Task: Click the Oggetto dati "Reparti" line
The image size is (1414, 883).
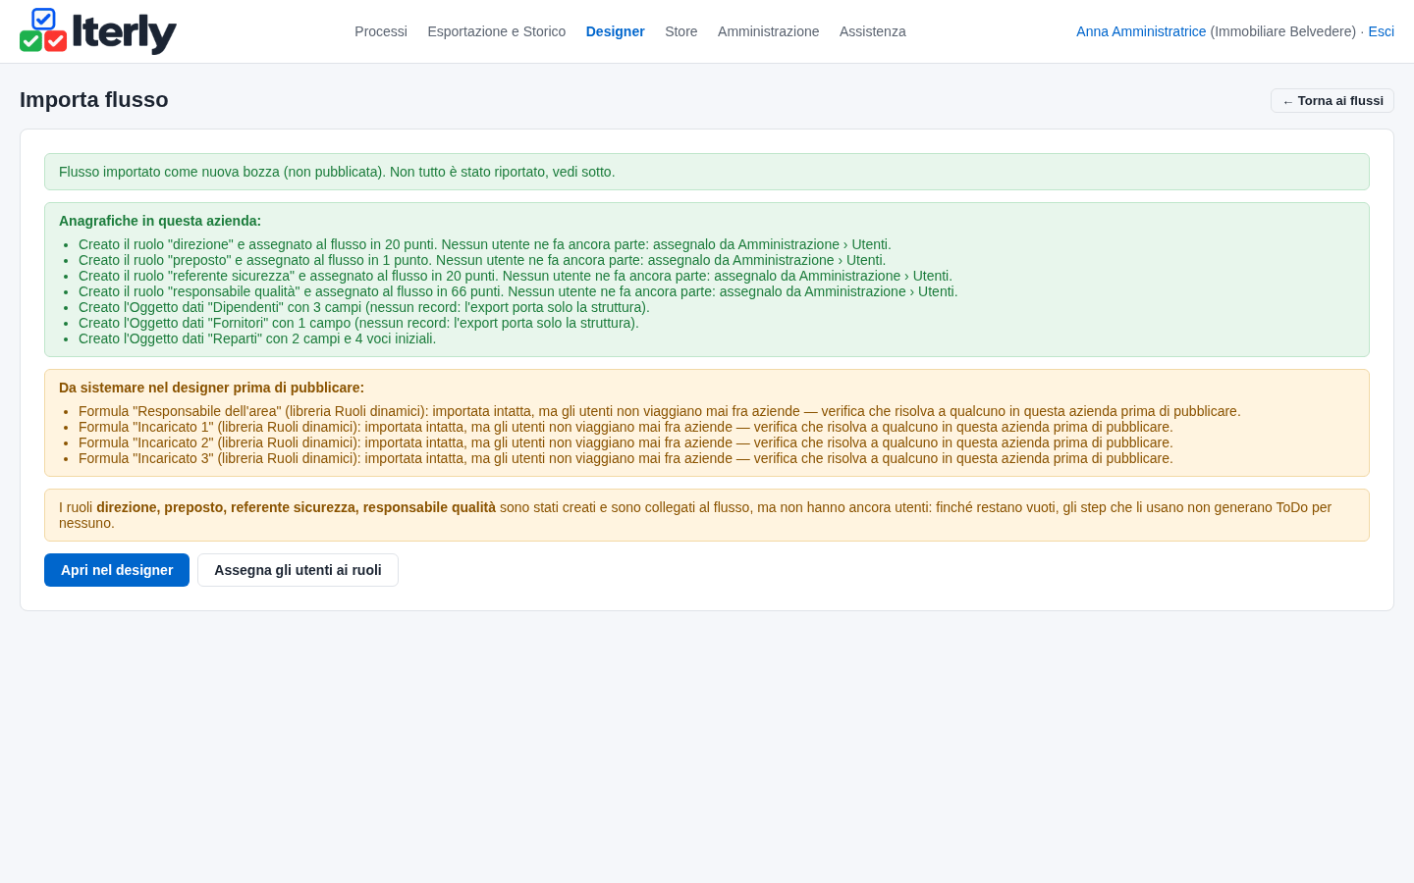Action: (x=257, y=338)
